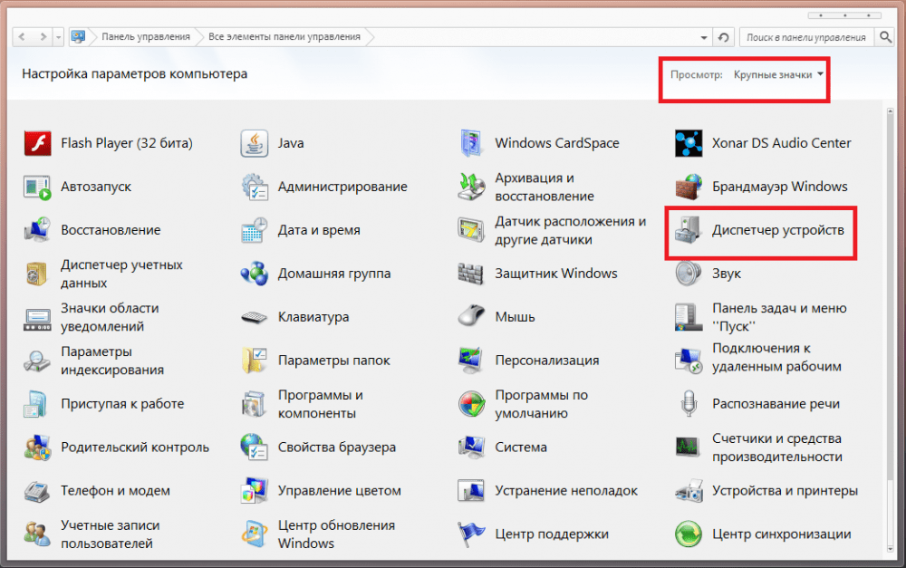Click the refresh button next to the address bar
The image size is (906, 568).
pyautogui.click(x=723, y=37)
